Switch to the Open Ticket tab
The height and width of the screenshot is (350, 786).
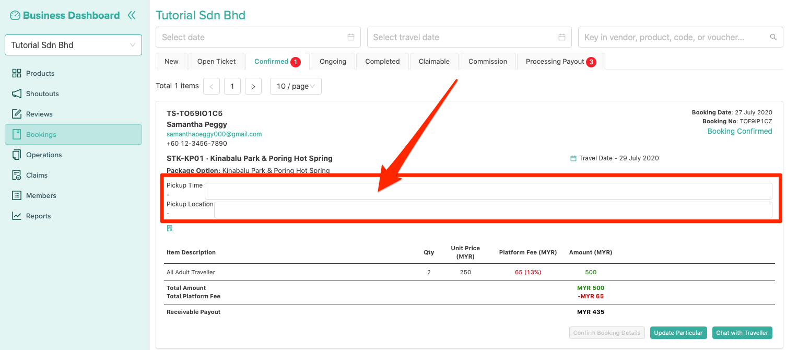point(216,61)
